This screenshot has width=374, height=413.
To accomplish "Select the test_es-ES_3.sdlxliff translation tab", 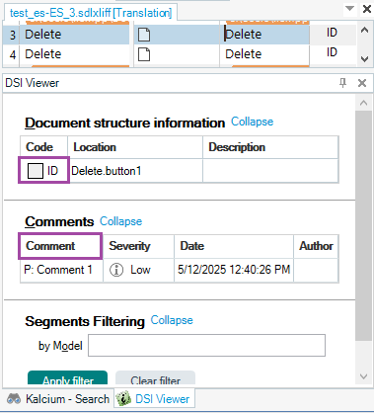I will pos(91,13).
